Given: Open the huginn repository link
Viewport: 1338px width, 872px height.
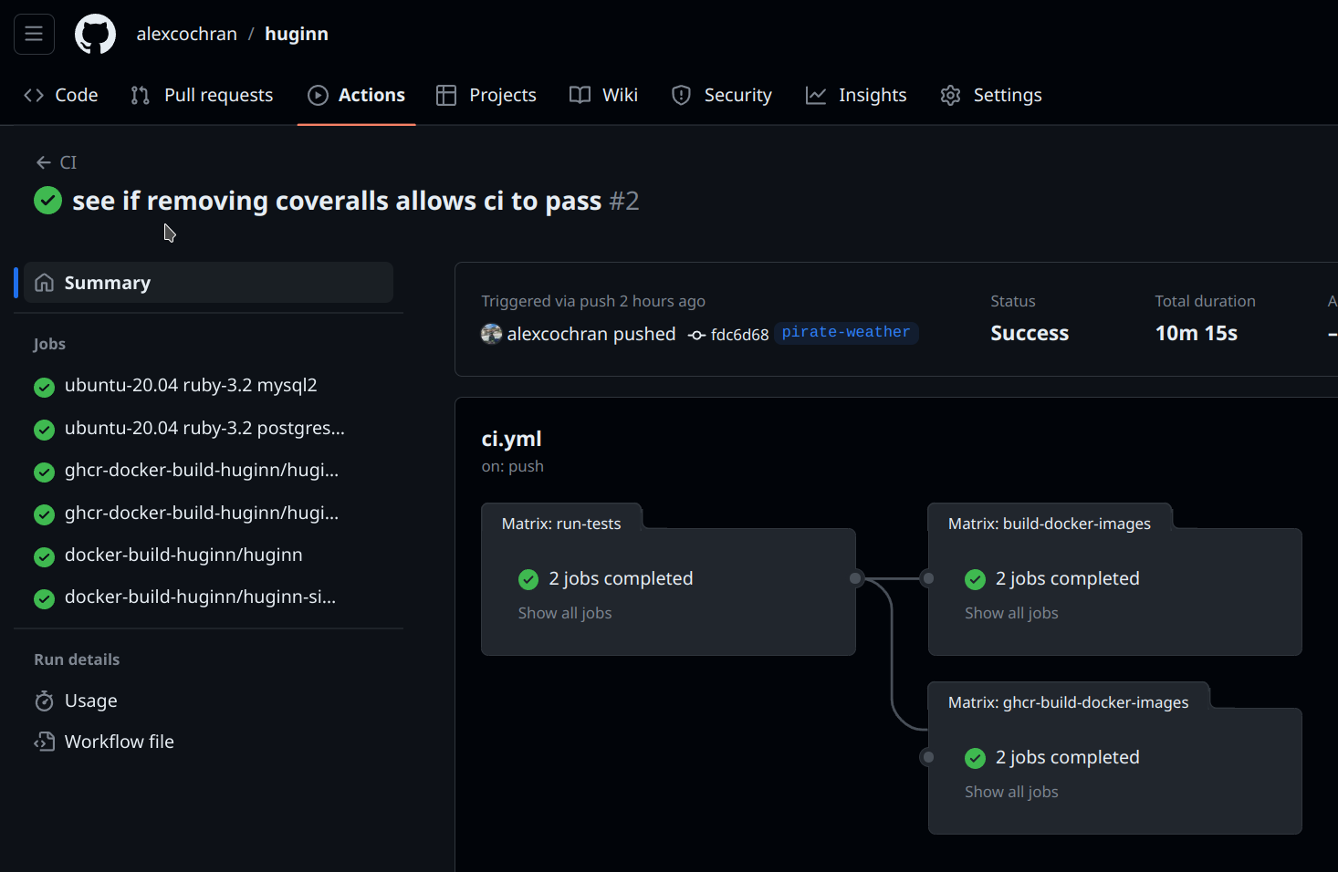Looking at the screenshot, I should click(296, 34).
